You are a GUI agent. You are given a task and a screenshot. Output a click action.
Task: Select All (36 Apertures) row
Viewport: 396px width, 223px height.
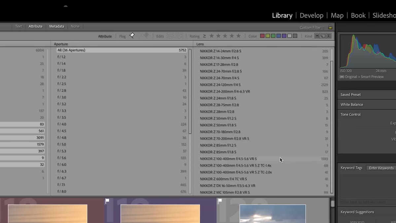coord(121,50)
